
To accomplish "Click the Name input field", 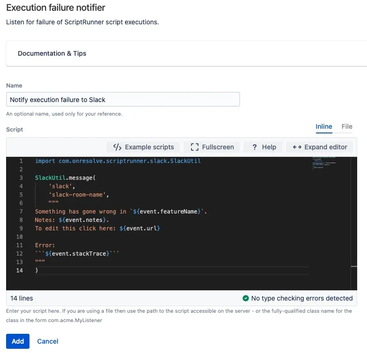I will coord(123,99).
